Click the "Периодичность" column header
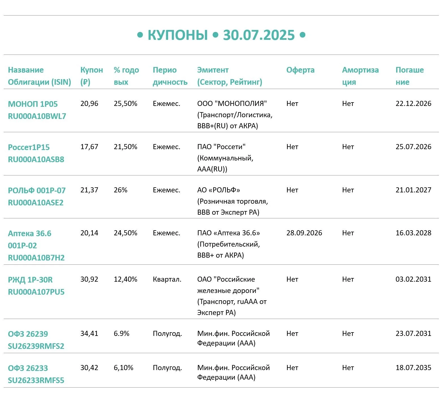Image resolution: width=444 pixels, height=415 pixels. [x=170, y=76]
